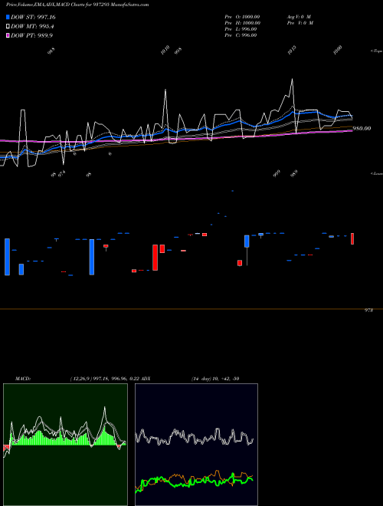Click the 'MACD:' label
Image resolution: width=383 pixels, height=506 pixels.
23,379
